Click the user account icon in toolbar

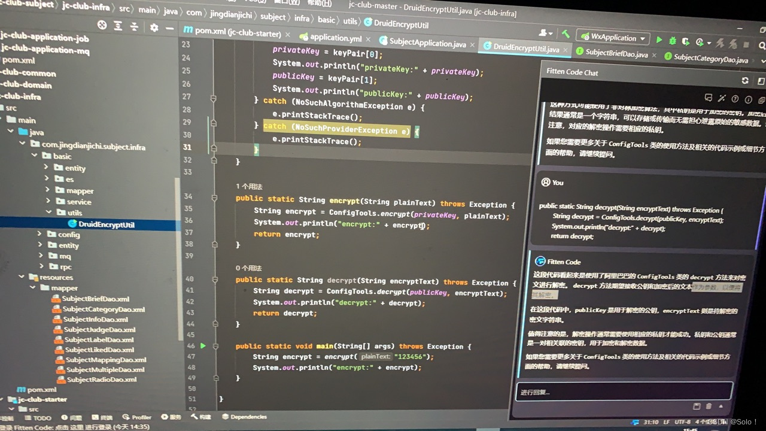546,33
